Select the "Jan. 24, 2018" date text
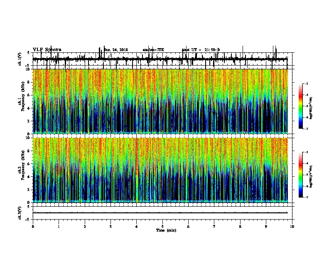This screenshot has width=329, height=254. [116, 50]
